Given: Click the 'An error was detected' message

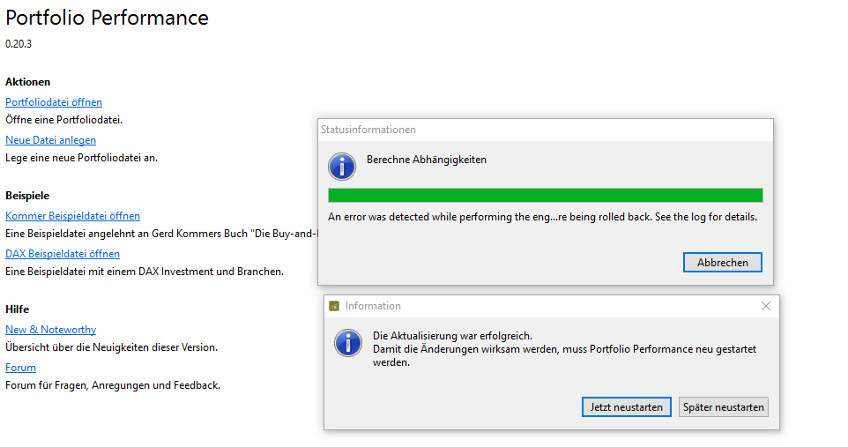Looking at the screenshot, I should pyautogui.click(x=542, y=217).
